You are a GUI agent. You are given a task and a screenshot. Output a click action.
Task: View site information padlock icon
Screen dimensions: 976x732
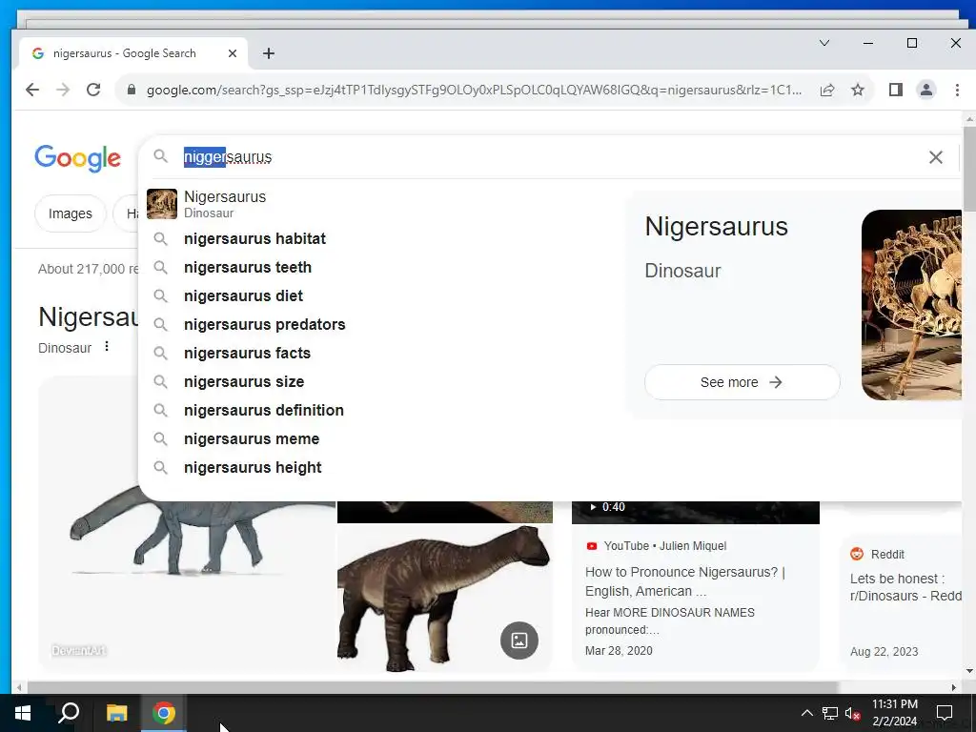tap(132, 90)
